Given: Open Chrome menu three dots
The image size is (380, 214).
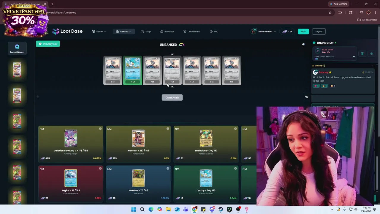Looking at the screenshot, I should [376, 12].
